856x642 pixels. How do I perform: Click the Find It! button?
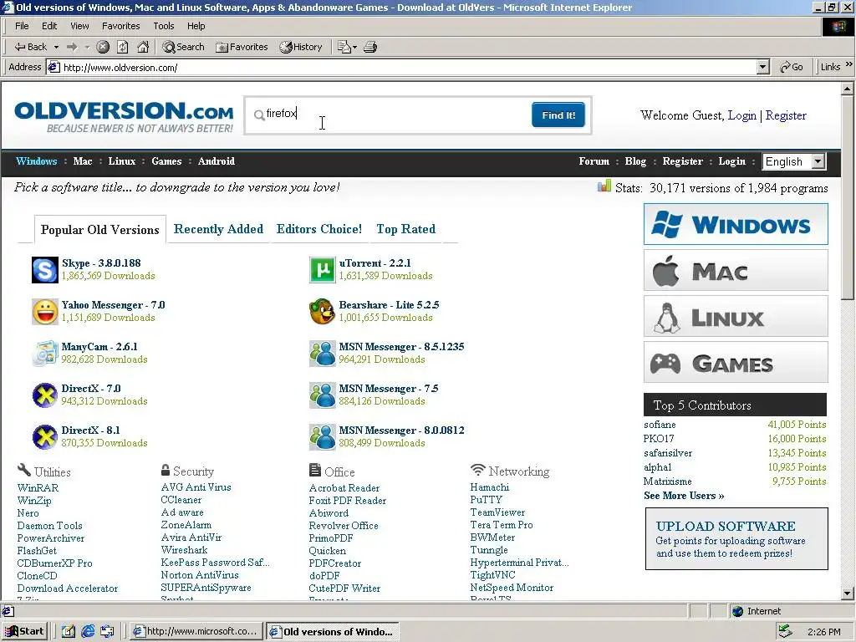(x=558, y=115)
